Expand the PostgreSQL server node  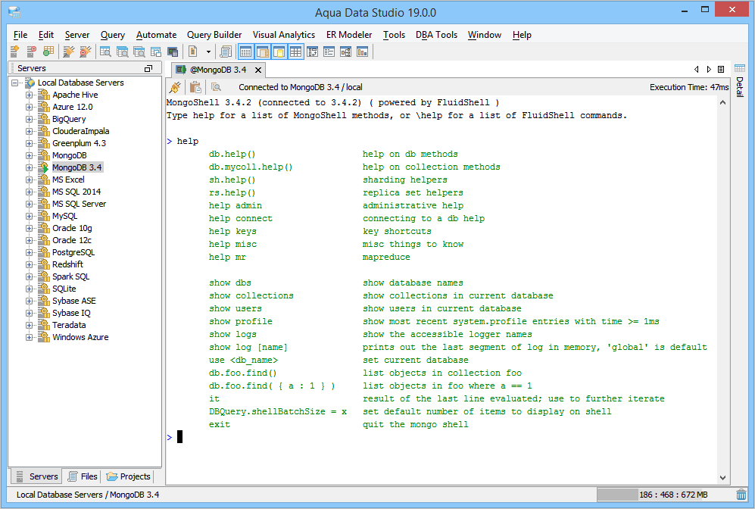pos(30,252)
